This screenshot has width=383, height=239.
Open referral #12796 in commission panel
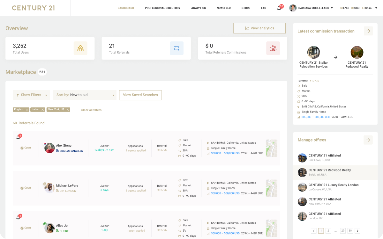click(x=314, y=81)
